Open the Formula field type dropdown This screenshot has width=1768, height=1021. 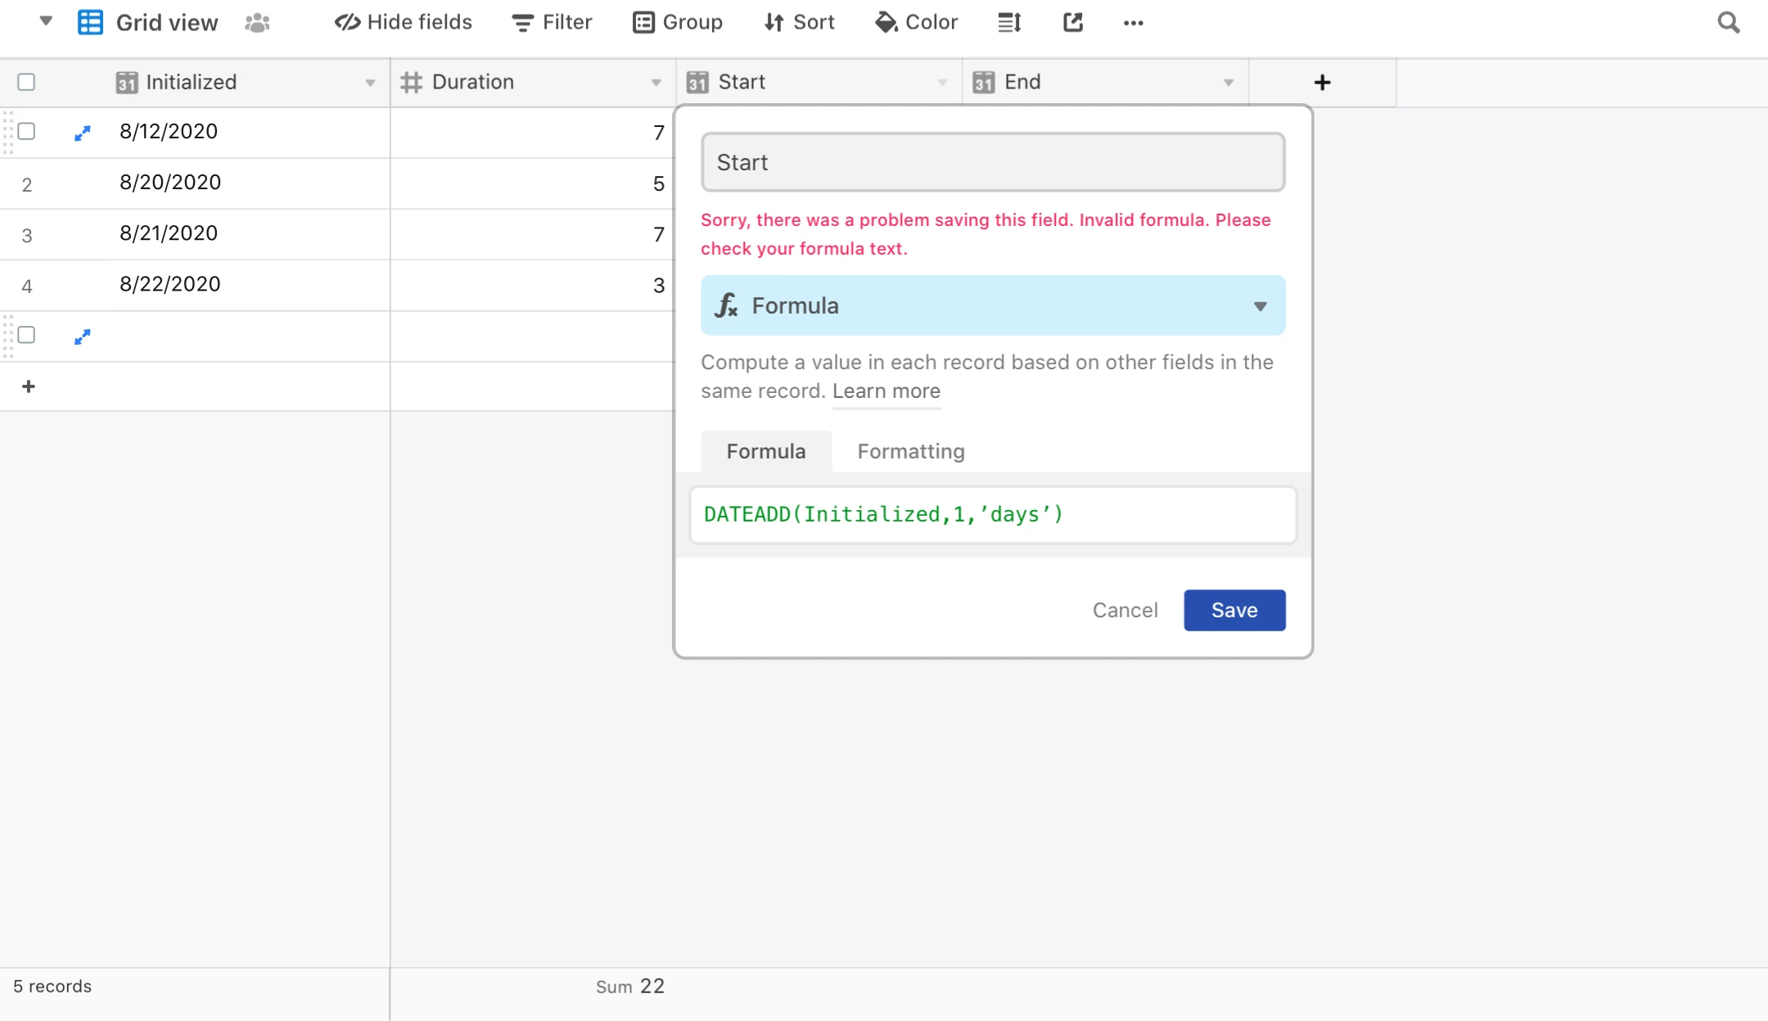click(992, 305)
